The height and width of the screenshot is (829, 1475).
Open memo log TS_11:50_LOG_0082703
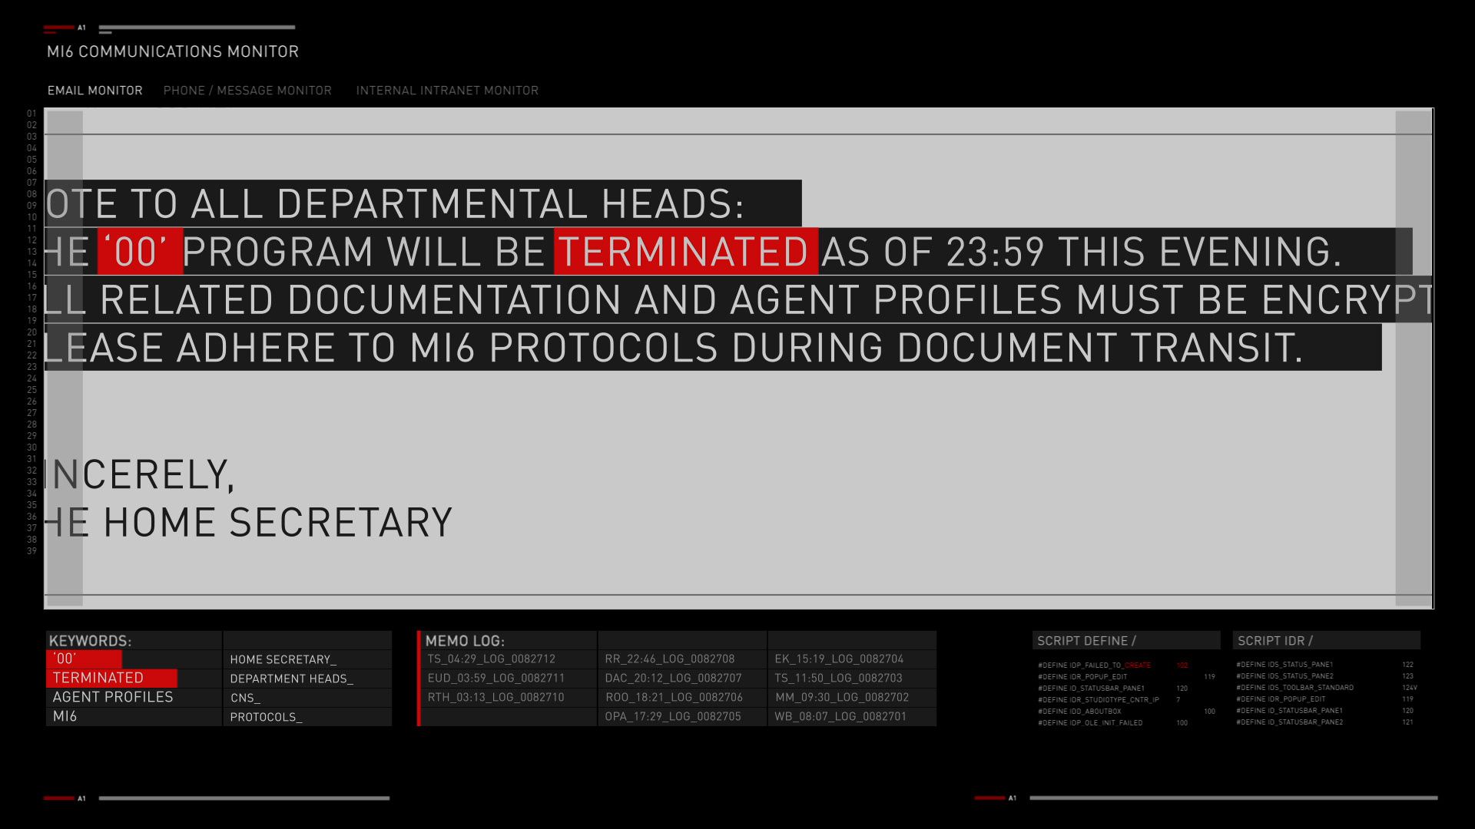point(838,678)
